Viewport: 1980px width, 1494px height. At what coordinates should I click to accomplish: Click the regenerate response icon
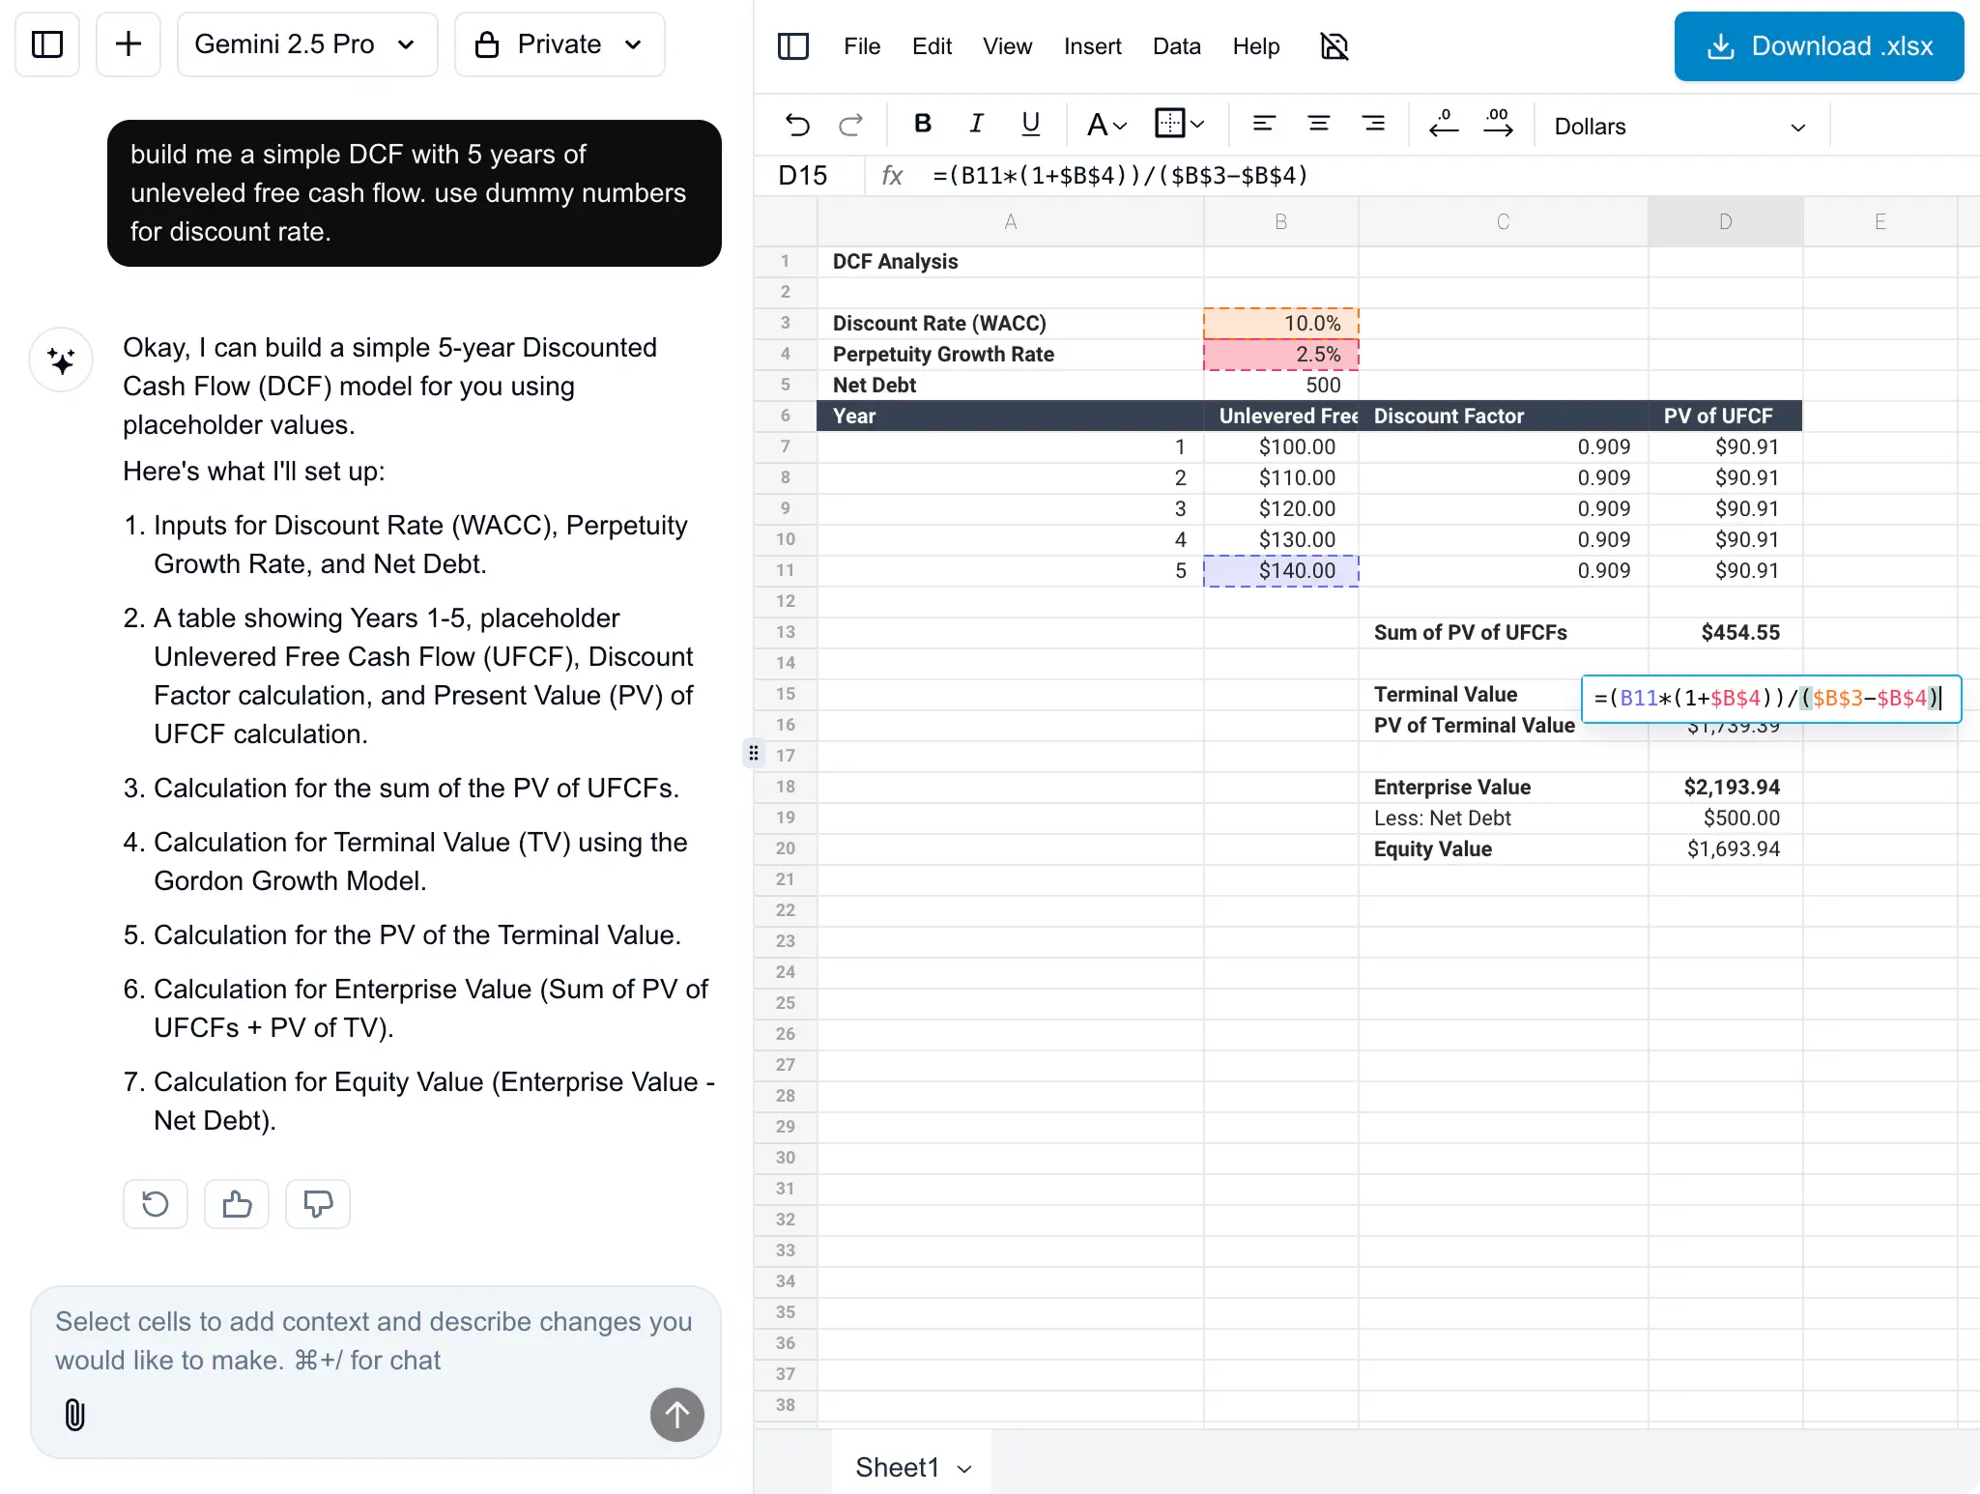156,1204
